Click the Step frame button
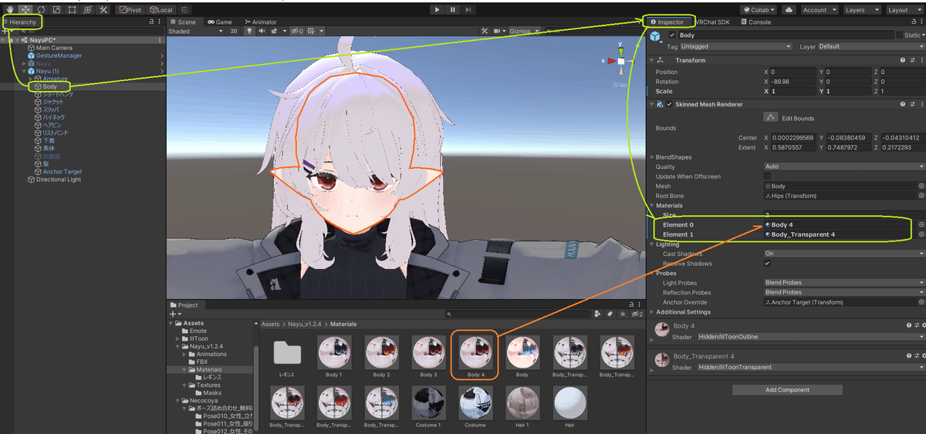Viewport: 926px width, 434px height. [x=468, y=10]
